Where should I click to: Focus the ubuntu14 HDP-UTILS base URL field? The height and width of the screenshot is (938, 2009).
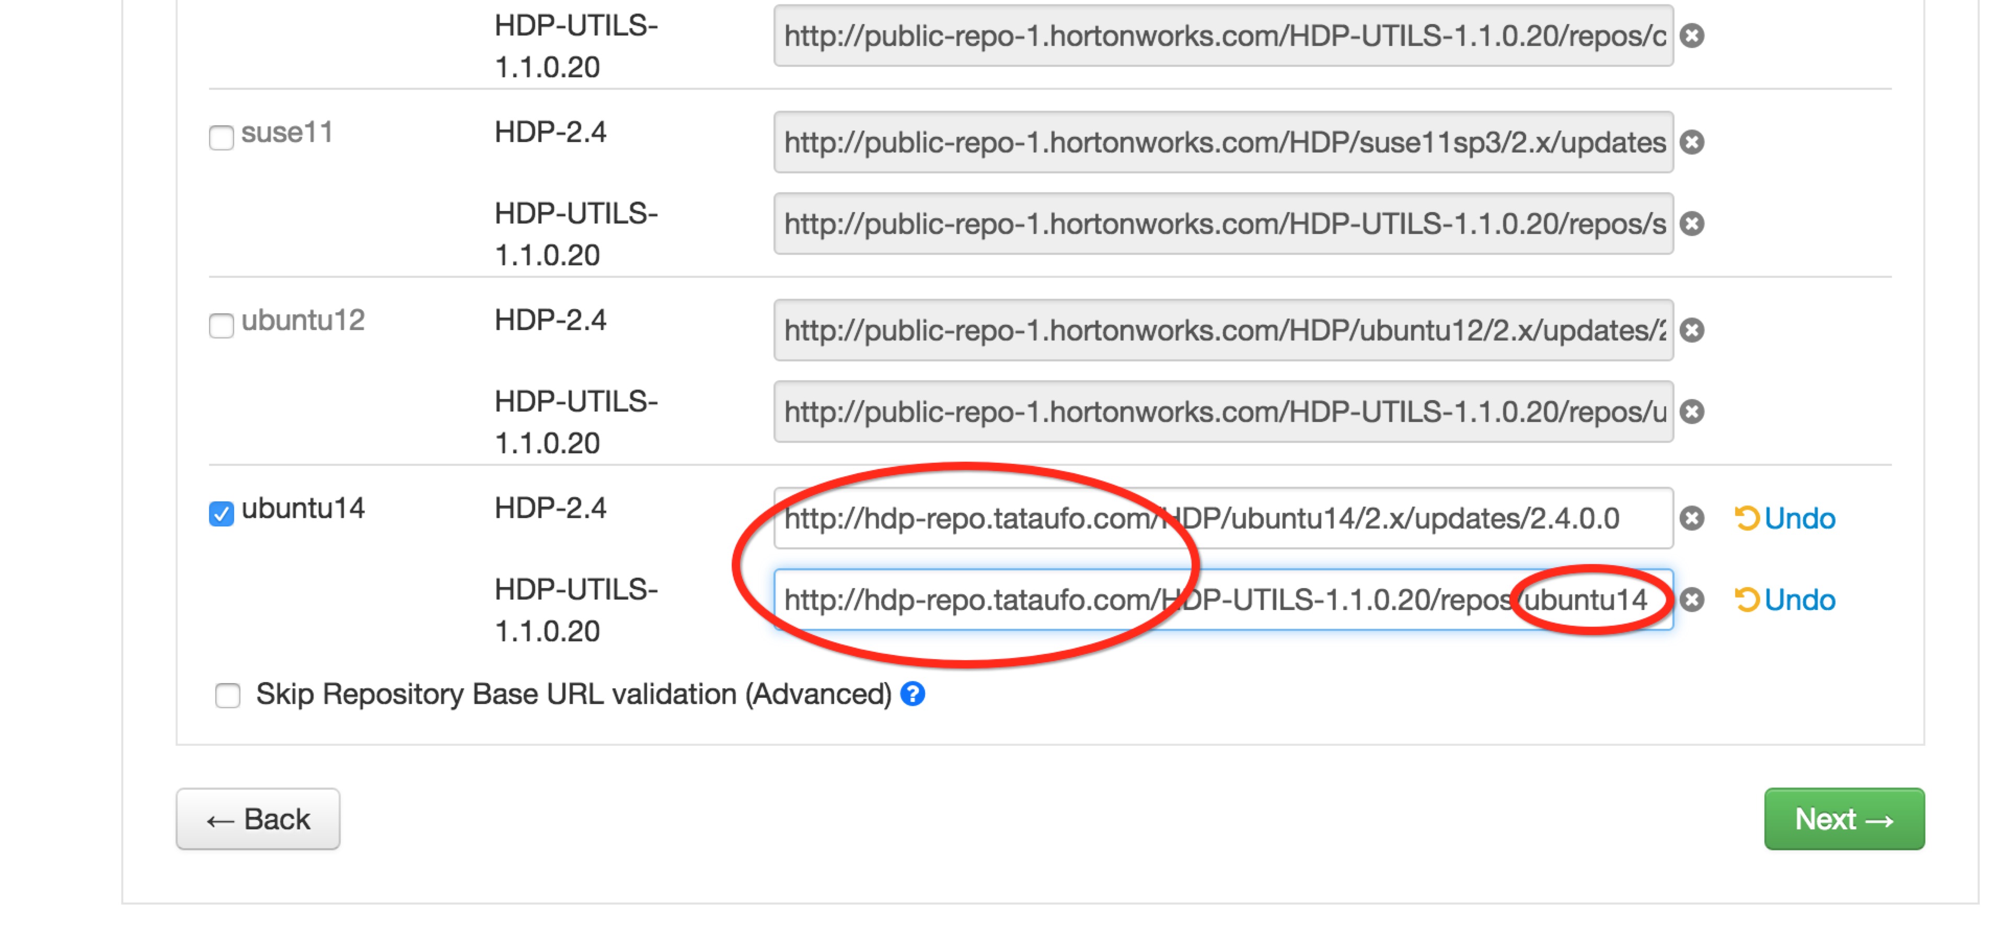[1223, 600]
